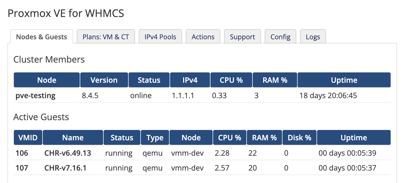Image resolution: width=405 pixels, height=183 pixels.
Task: Select the IP address 1.1.1.1
Action: [183, 95]
